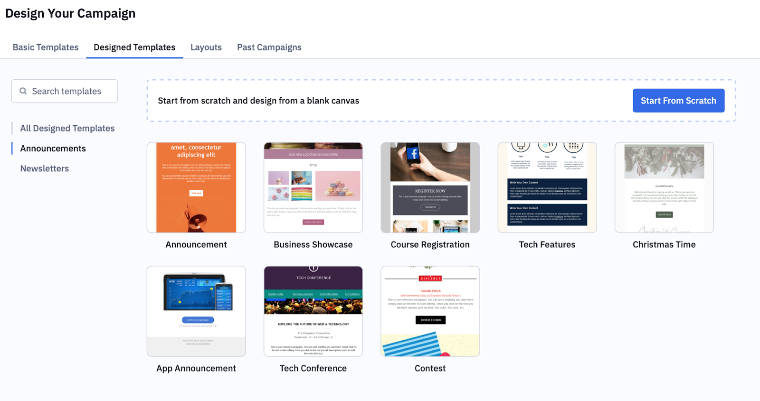The image size is (760, 401).
Task: Filter by the Newsletters category
Action: click(45, 168)
